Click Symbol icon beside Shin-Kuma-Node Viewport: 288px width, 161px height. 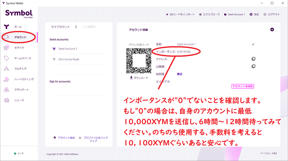54,59
